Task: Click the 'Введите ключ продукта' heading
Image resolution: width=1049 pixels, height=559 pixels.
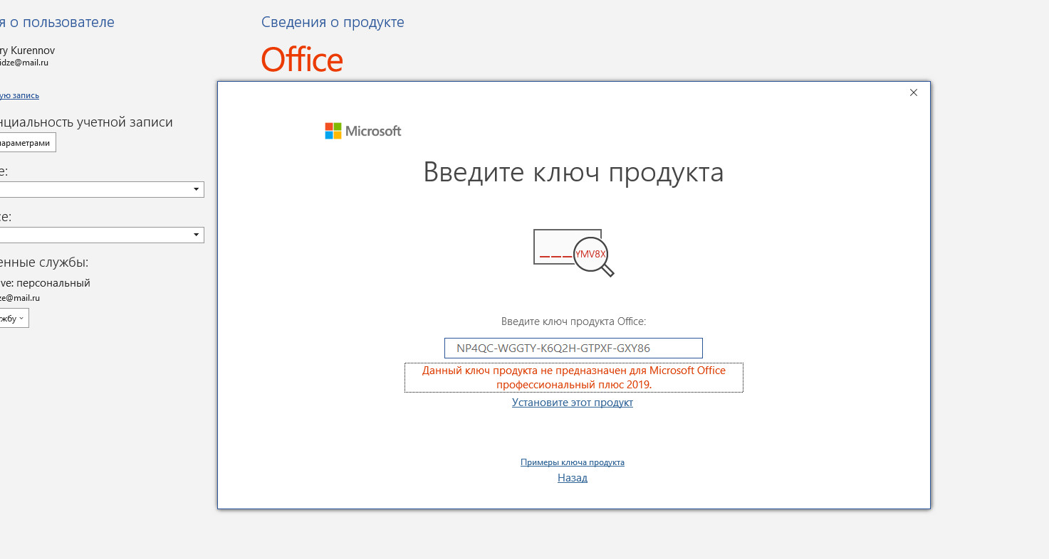Action: [573, 172]
